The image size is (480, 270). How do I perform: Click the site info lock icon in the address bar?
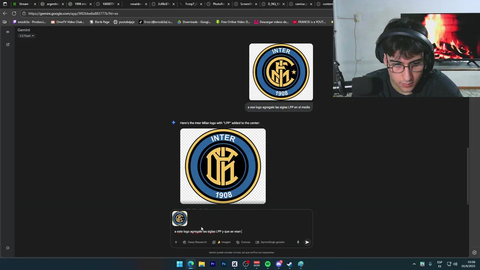pyautogui.click(x=24, y=13)
